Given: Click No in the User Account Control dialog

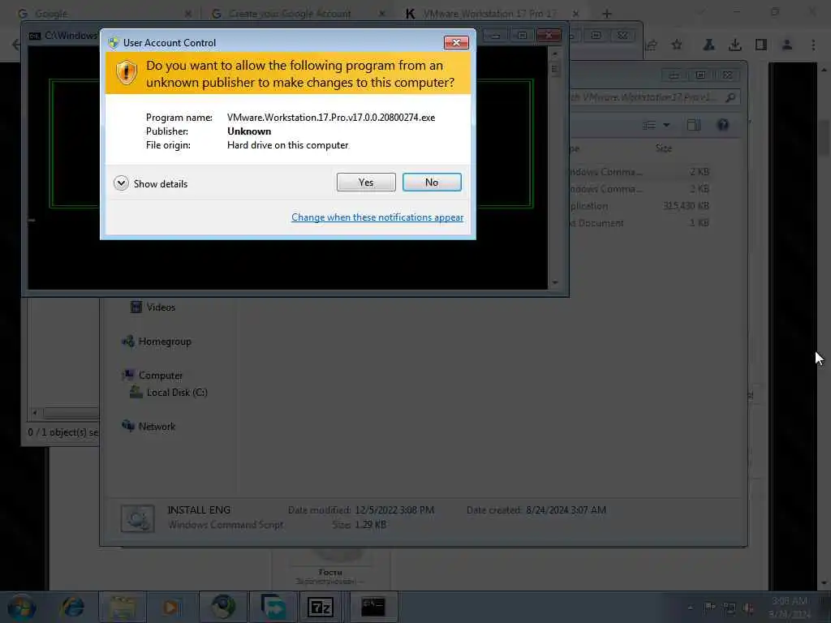Looking at the screenshot, I should (432, 183).
